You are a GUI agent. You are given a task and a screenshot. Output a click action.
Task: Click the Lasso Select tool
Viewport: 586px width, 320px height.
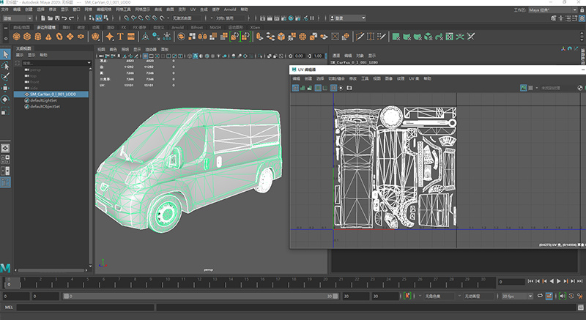pyautogui.click(x=5, y=65)
